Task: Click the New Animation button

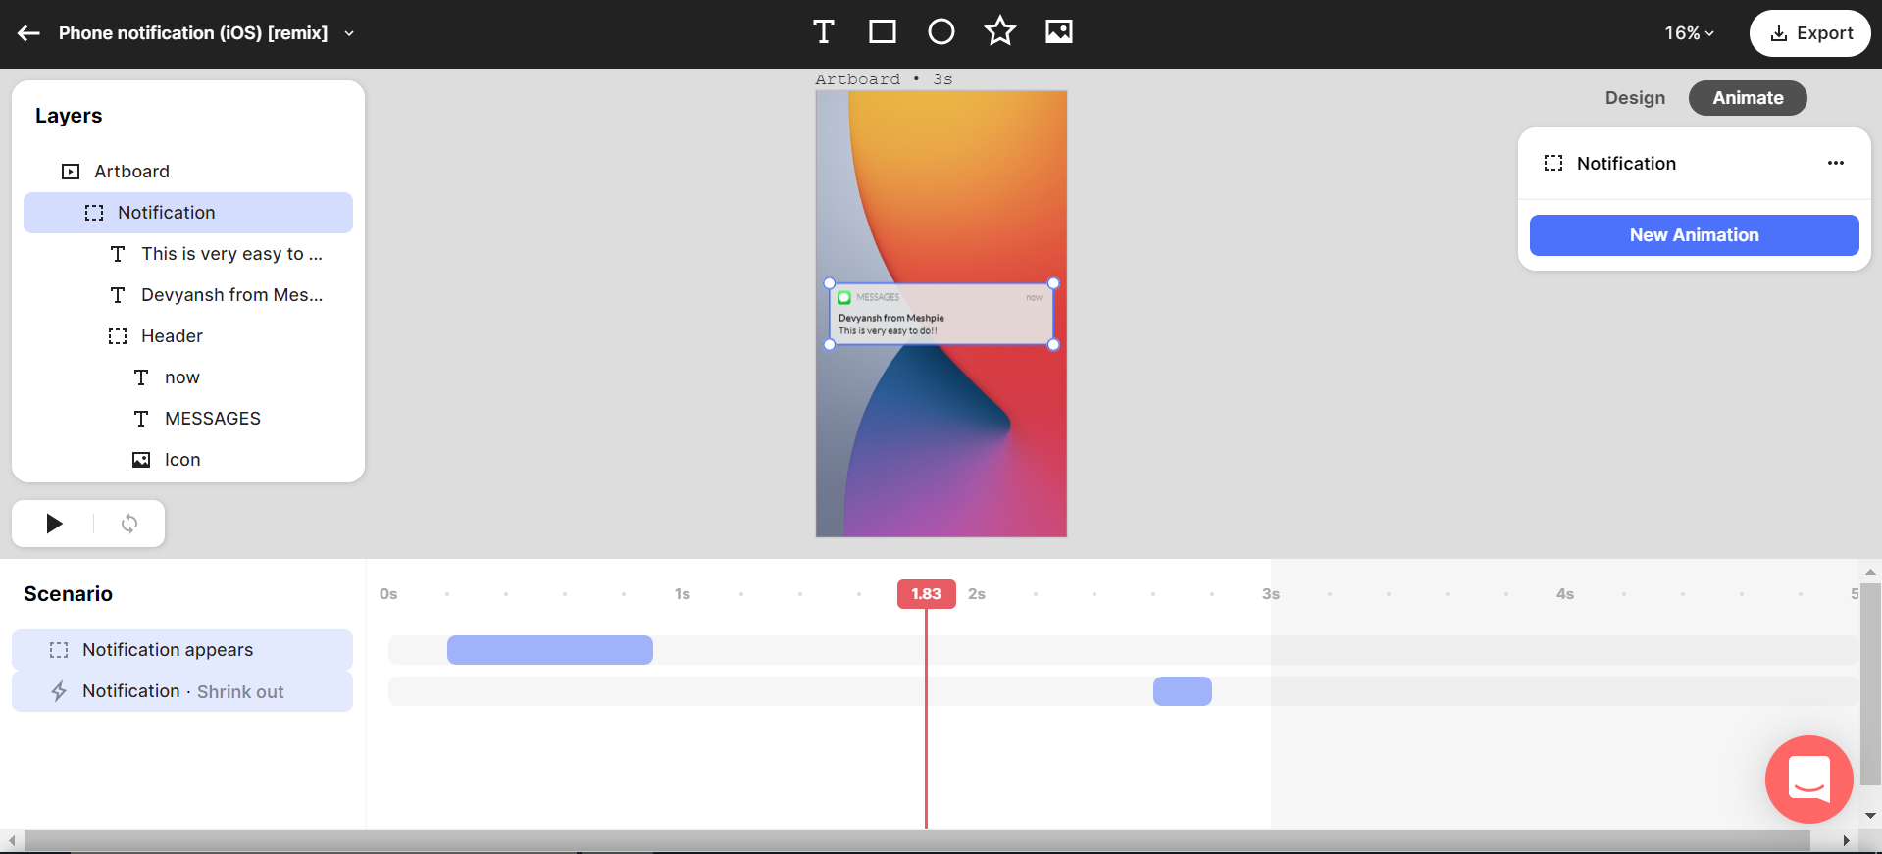Action: pyautogui.click(x=1694, y=235)
